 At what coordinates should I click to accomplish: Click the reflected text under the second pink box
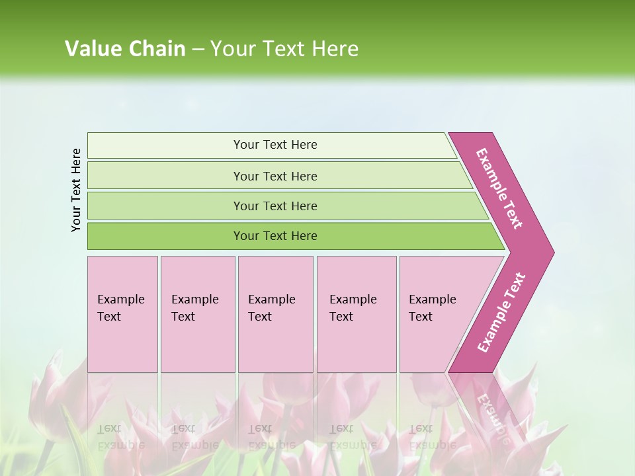click(x=194, y=437)
